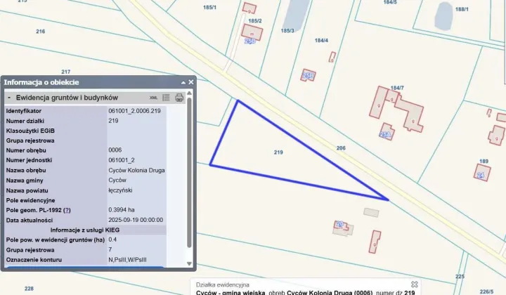Viewport: 506px width, 295px height.
Task: Export parcel data via XML icon
Action: click(153, 98)
